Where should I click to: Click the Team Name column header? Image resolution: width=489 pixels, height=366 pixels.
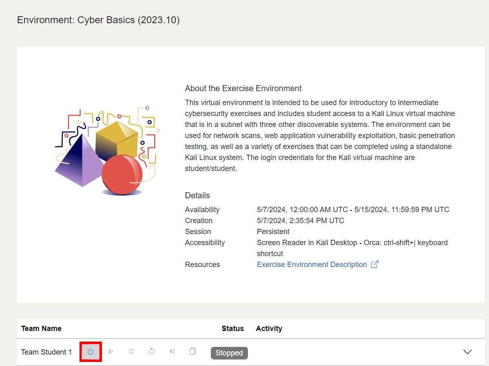pyautogui.click(x=41, y=329)
